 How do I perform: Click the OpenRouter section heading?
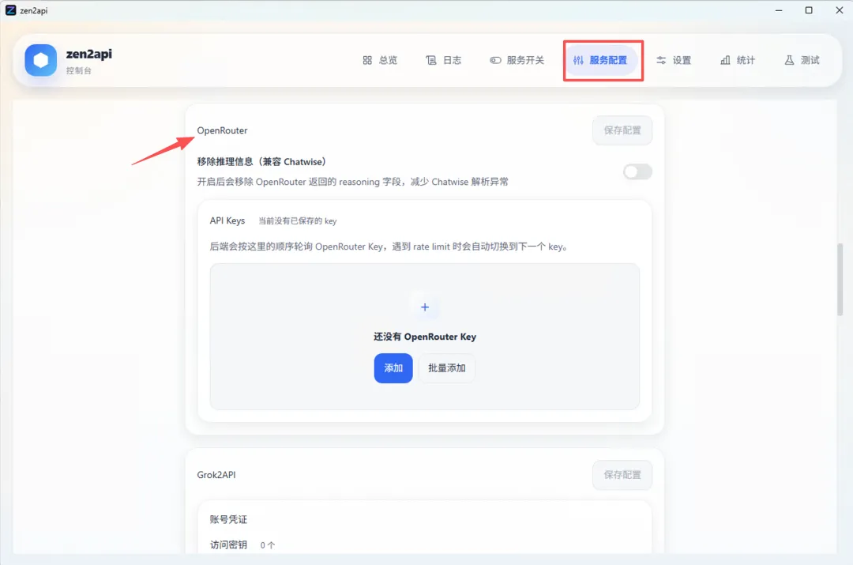pos(222,130)
